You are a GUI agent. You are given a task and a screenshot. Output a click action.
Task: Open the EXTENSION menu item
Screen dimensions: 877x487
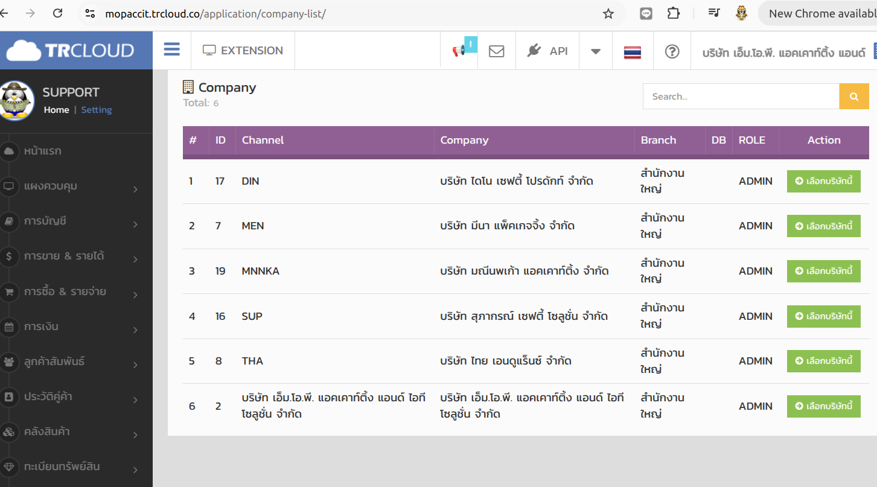click(x=243, y=51)
